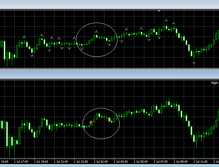Image resolution: width=219 pixels, height=167 pixels.
Task: Select the red trade entry arrow on lower chart
Action: pyautogui.click(x=91, y=123)
